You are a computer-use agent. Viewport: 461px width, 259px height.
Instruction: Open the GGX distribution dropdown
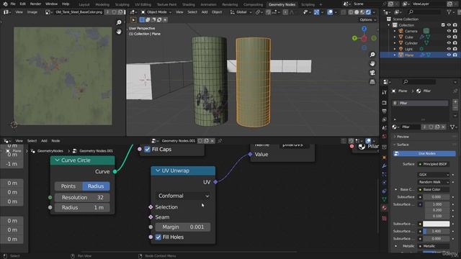click(x=434, y=174)
